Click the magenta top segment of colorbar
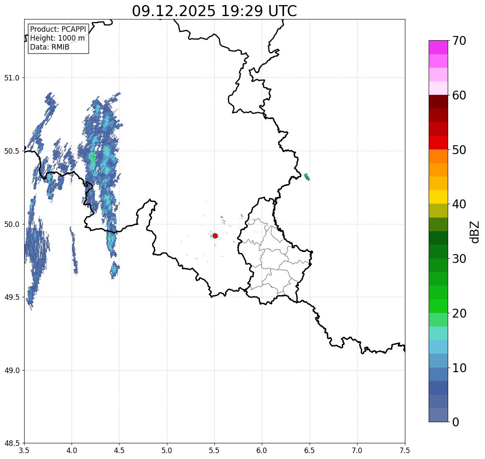This screenshot has height=459, width=485. [438, 47]
